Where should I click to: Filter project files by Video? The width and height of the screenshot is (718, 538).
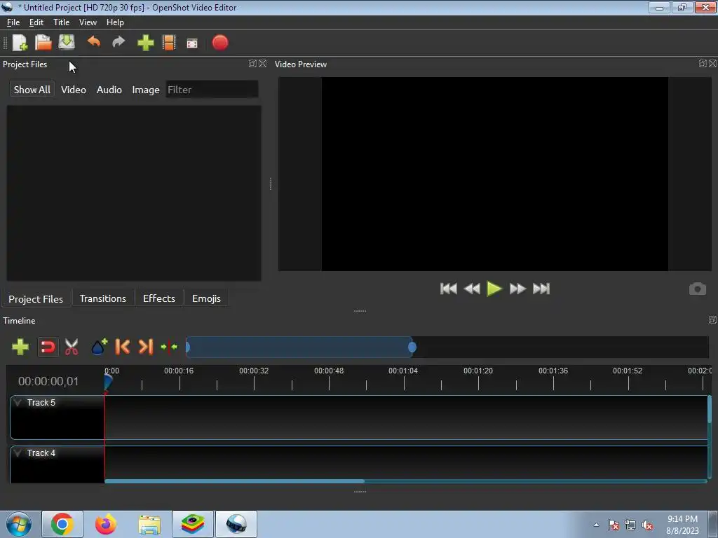pos(73,90)
